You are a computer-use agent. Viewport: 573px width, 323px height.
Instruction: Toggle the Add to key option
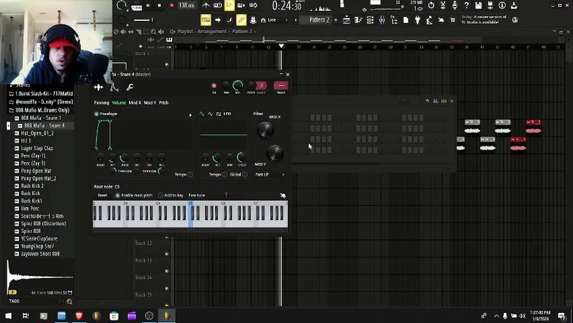coord(161,196)
